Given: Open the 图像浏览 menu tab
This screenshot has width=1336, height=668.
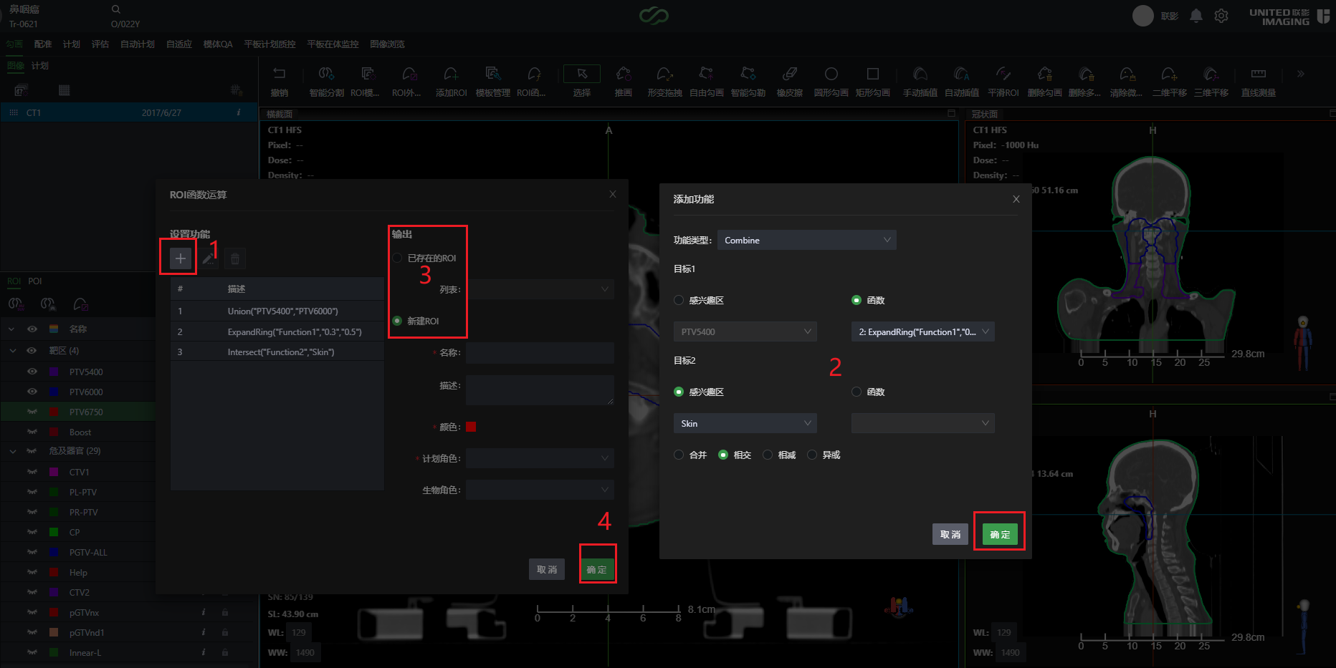Looking at the screenshot, I should click(387, 44).
